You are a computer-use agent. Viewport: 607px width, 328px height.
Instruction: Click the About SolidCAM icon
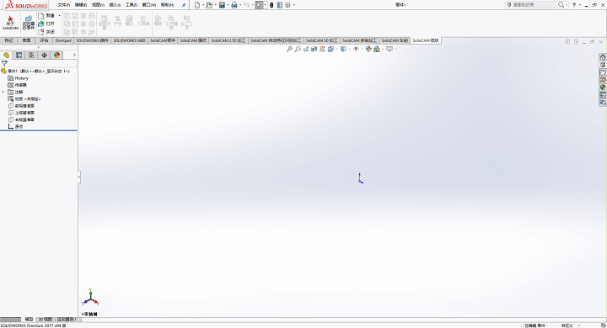(x=10, y=23)
